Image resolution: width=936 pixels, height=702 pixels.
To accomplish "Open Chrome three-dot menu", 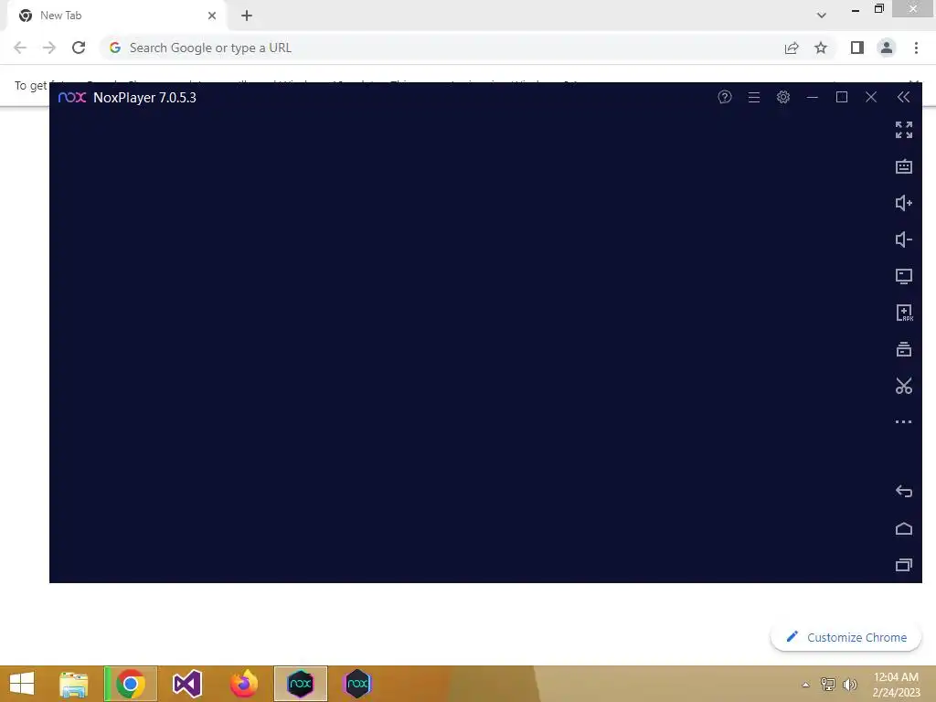I will [916, 48].
